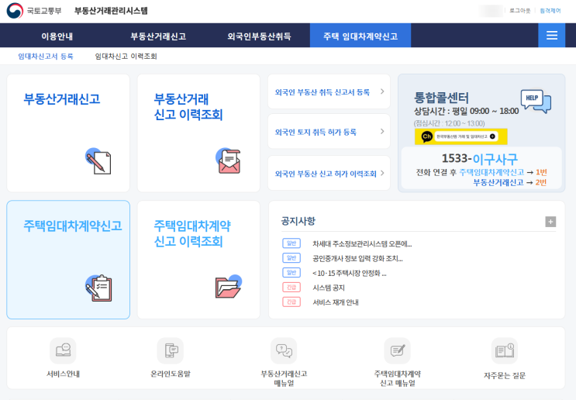Open the notice 차세대 주소정보관리시스템 오픈에...
Screen dimensions: 576x400
point(362,244)
